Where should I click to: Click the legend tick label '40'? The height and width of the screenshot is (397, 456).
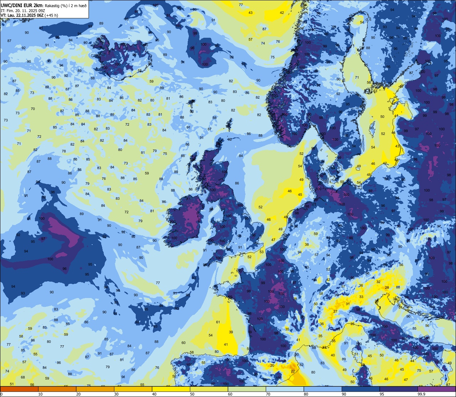click(154, 394)
